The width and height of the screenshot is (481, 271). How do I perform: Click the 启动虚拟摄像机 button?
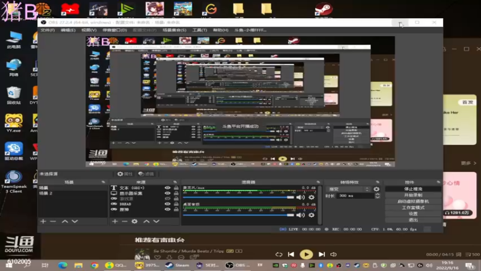coord(413,202)
